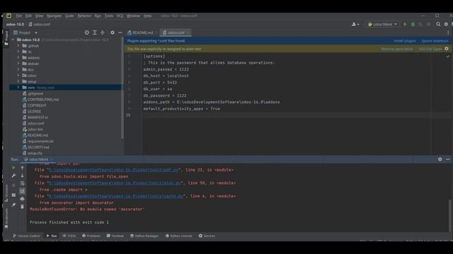The height and width of the screenshot is (254, 453).
Task: Open the Version Control tool window
Action: point(26,236)
